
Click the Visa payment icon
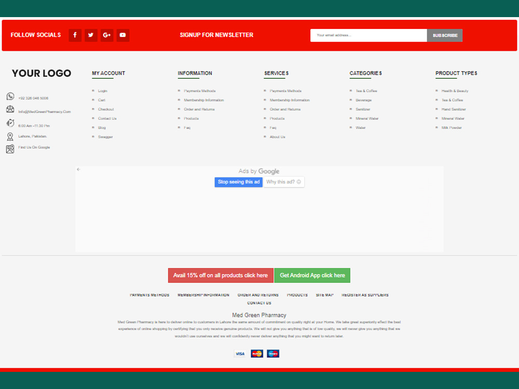click(x=240, y=354)
